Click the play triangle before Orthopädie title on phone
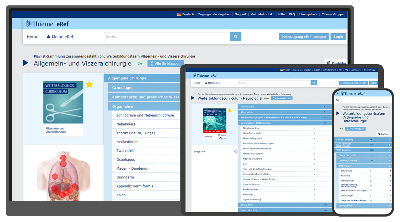 click(338, 113)
